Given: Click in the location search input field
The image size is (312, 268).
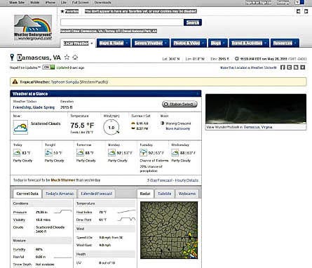Looking at the screenshot, I should pos(122,22).
